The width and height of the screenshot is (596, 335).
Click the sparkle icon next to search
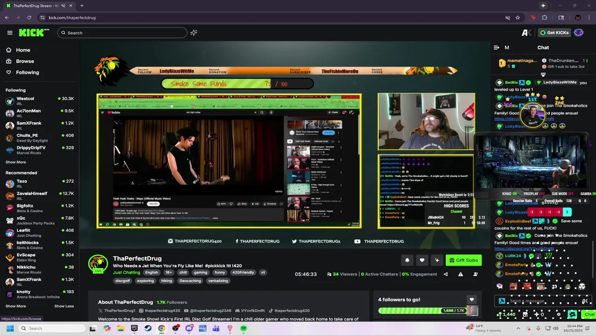click(194, 33)
